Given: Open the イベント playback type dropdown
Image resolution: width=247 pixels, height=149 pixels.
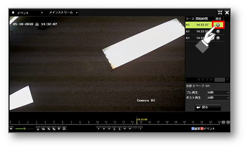Looking at the screenshot, I should tap(28, 13).
